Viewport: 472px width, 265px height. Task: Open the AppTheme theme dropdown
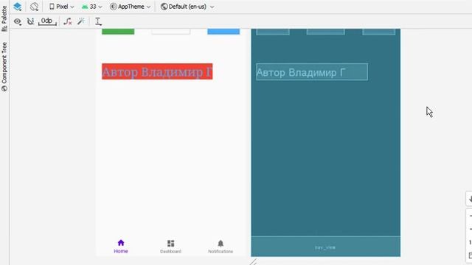tap(130, 7)
